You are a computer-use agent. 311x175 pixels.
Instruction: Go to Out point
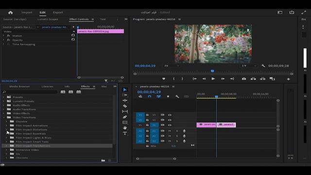coord(232,79)
